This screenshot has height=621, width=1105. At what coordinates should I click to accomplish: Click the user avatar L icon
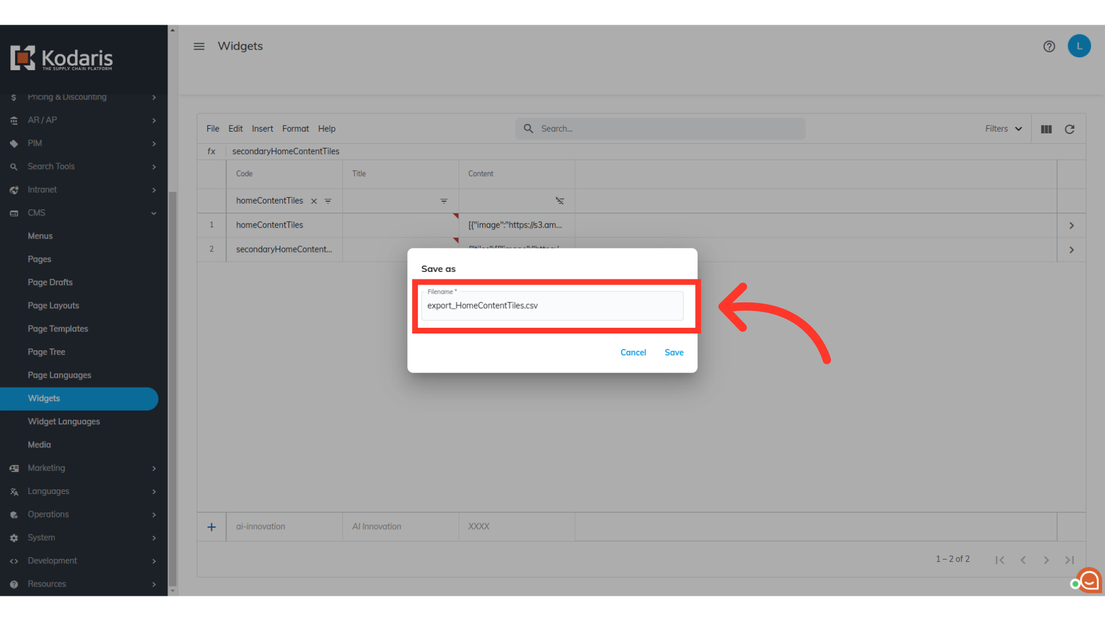tap(1079, 46)
